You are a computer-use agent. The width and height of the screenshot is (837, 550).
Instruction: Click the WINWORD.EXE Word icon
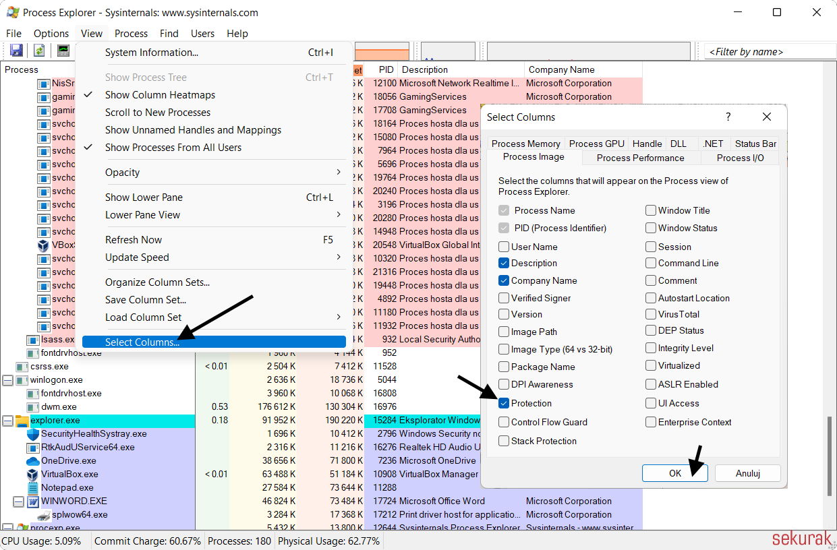tap(32, 501)
